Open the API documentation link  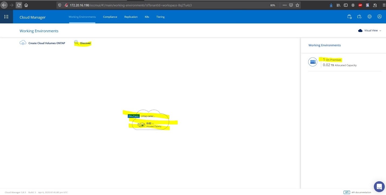coord(361,192)
